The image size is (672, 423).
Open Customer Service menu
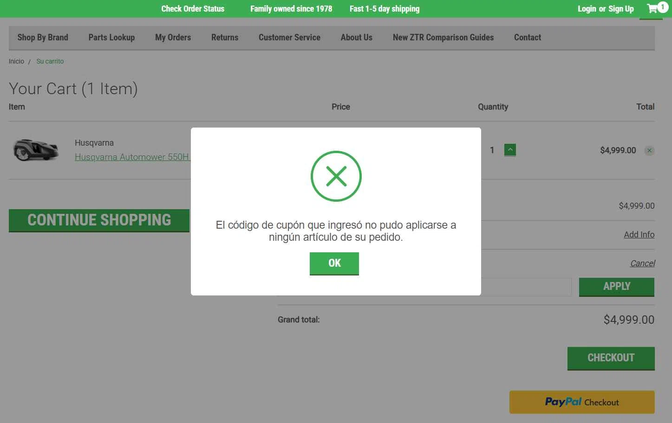[289, 38]
